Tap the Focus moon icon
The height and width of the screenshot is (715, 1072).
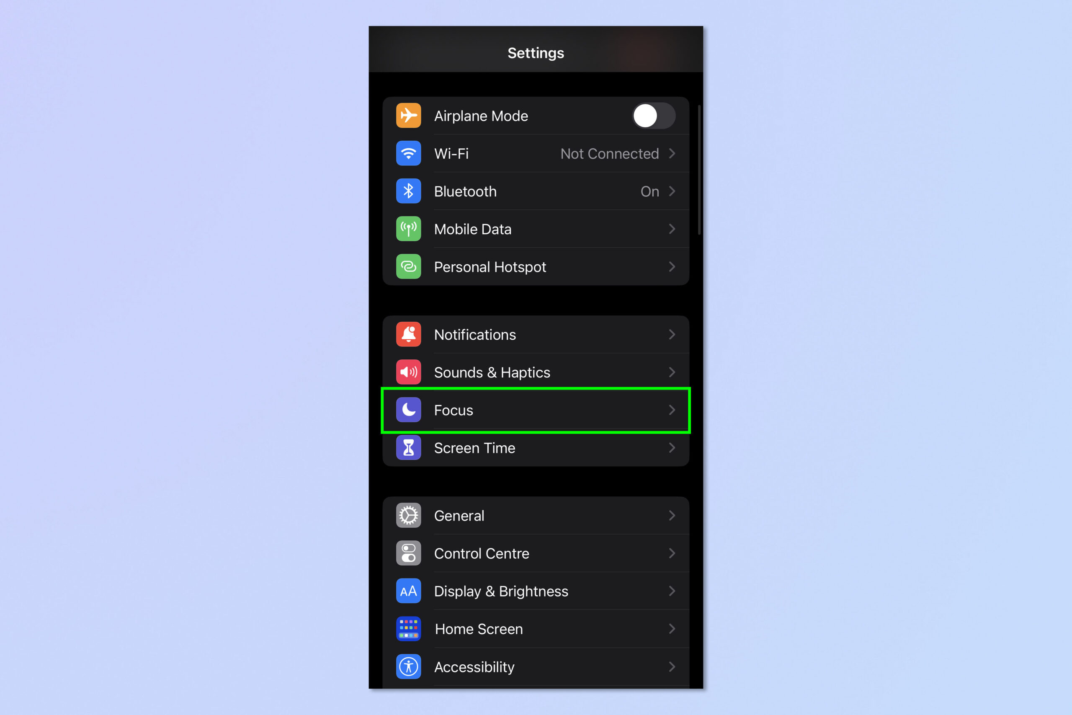tap(407, 410)
